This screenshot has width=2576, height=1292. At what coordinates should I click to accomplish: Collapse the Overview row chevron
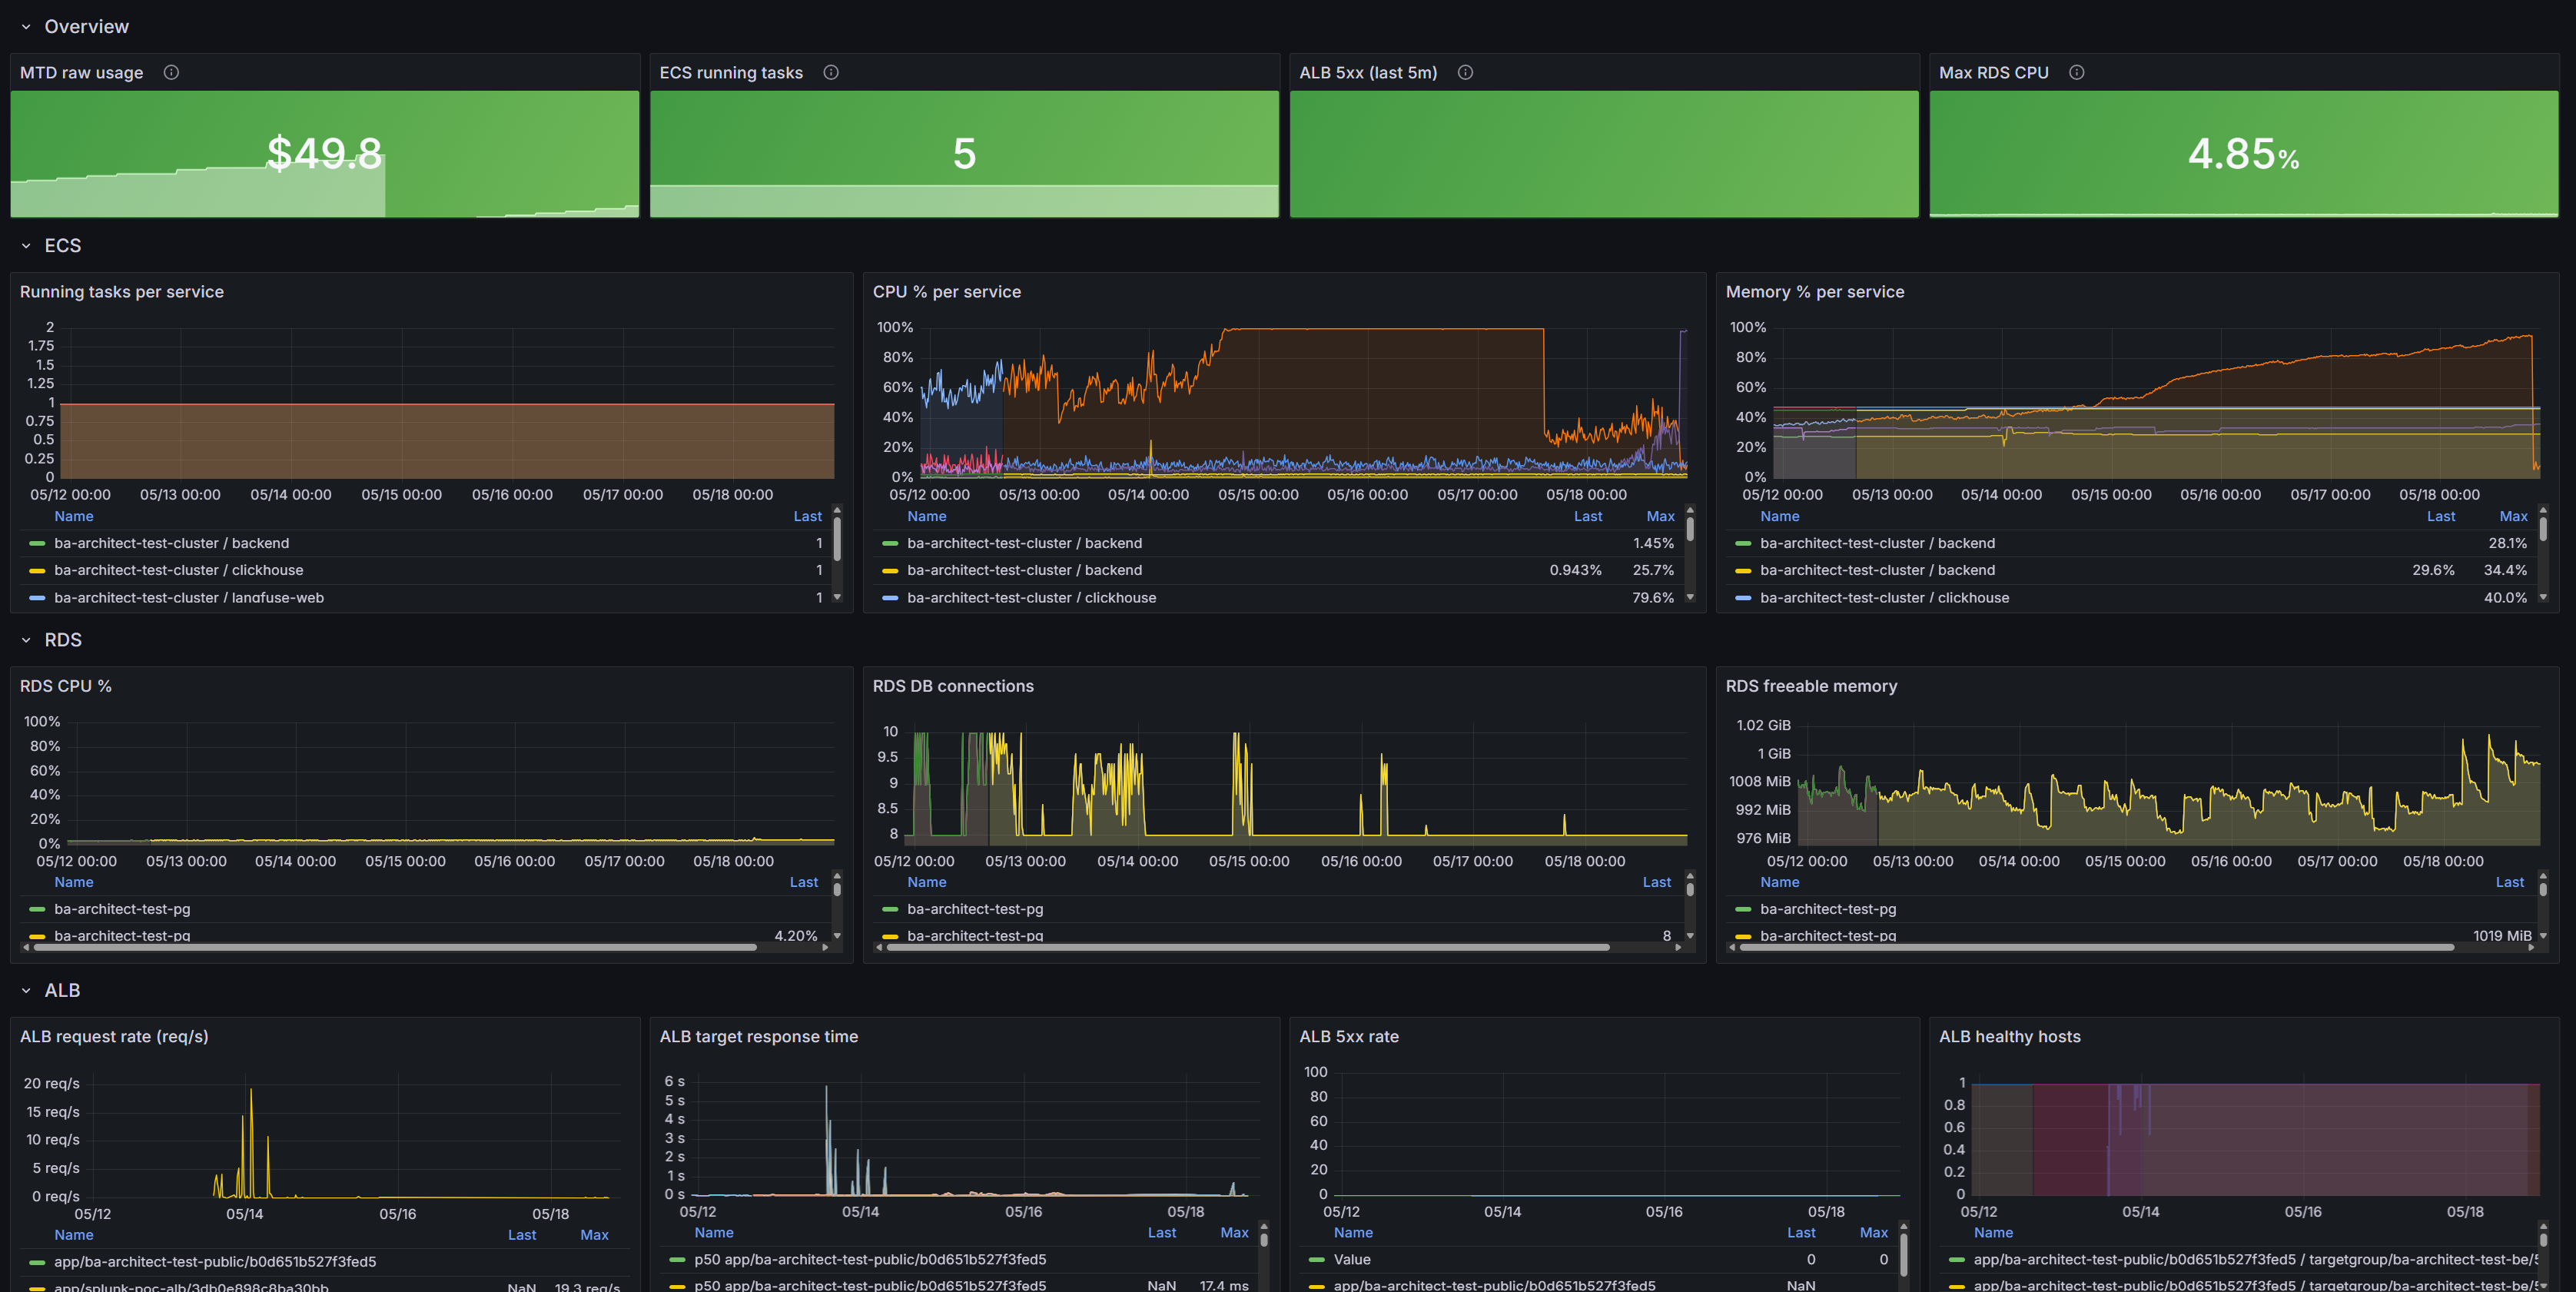coord(26,27)
